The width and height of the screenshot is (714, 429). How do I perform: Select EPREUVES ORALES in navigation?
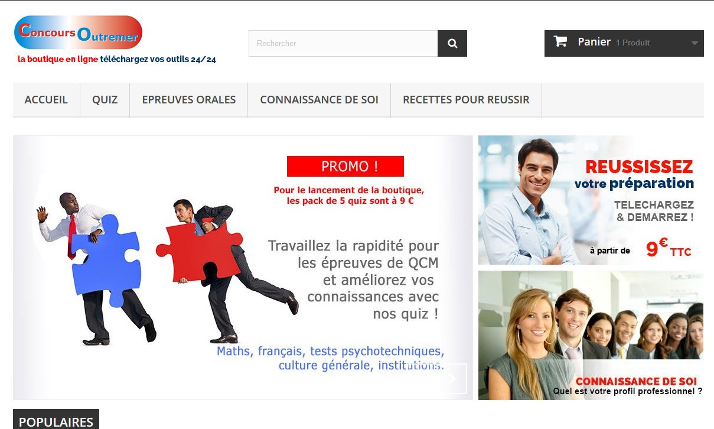click(189, 100)
